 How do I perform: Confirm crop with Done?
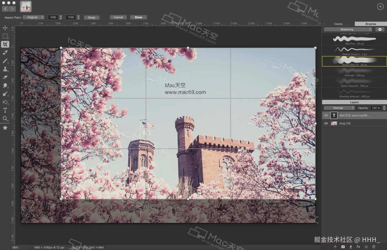click(x=138, y=17)
